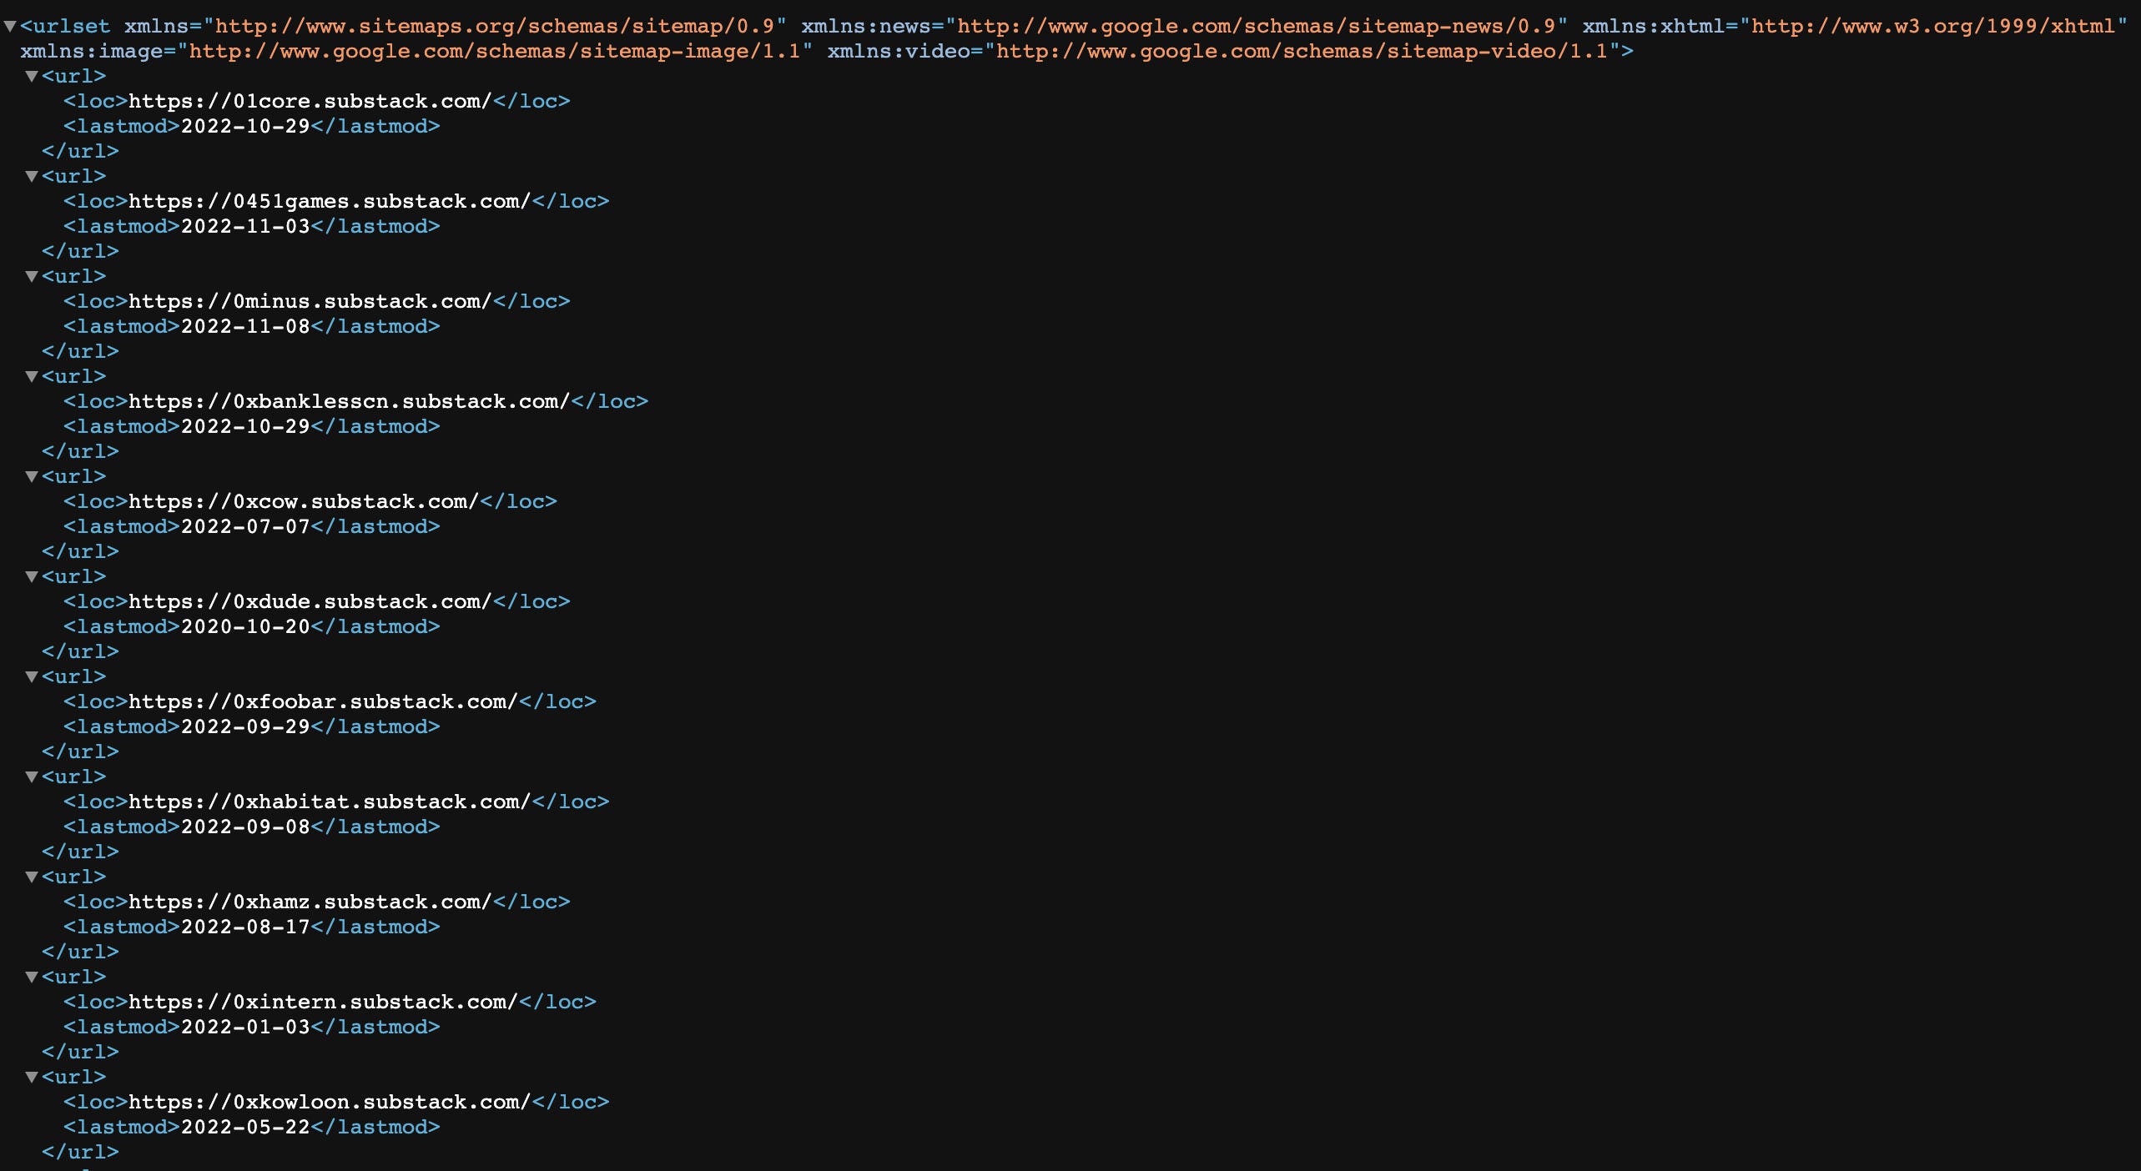2141x1171 pixels.
Task: Click the https://0xkowloon.substack.com/ loc text
Action: pyautogui.click(x=330, y=1103)
